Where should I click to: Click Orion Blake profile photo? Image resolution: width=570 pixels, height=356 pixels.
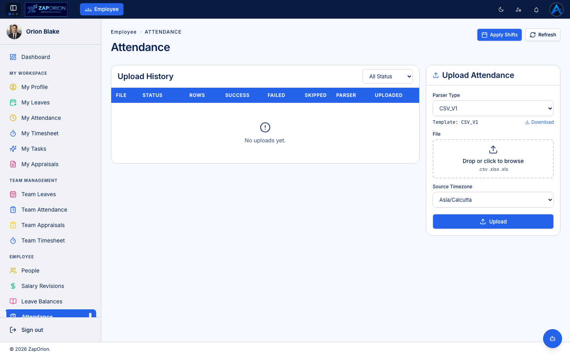tap(14, 32)
